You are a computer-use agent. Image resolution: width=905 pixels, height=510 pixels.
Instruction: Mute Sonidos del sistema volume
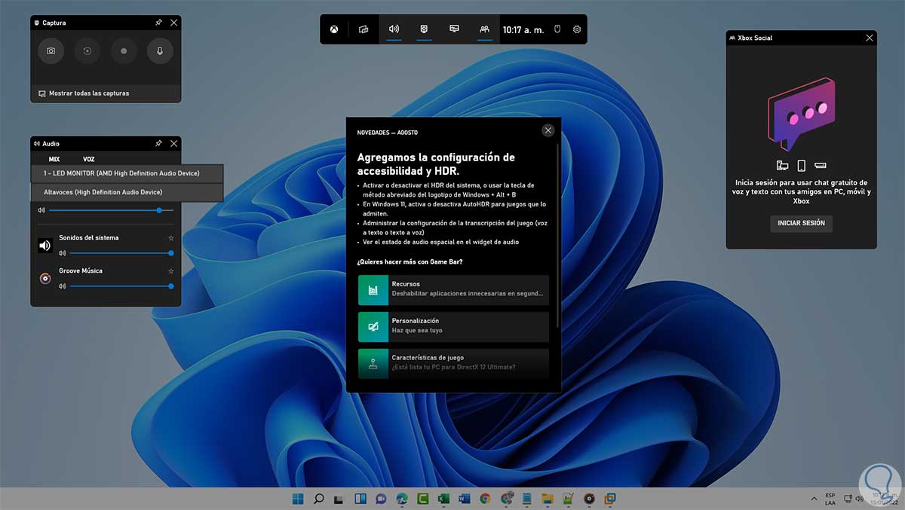tap(63, 253)
